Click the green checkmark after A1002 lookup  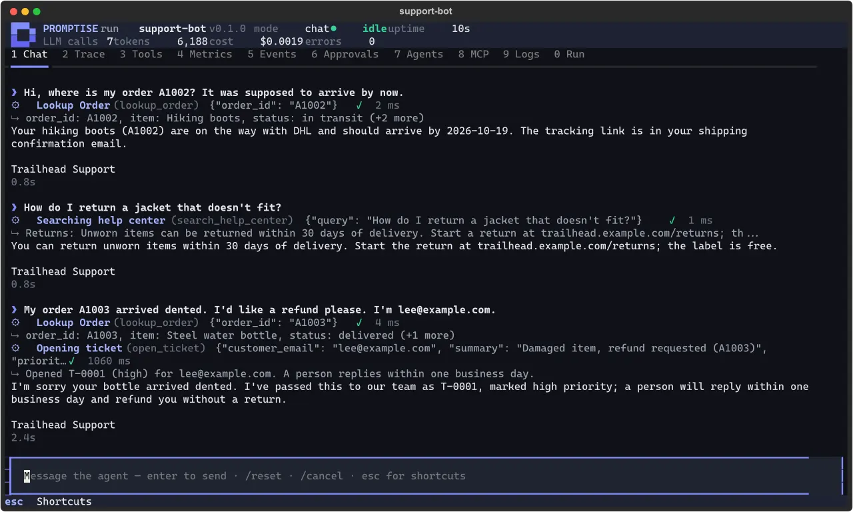359,105
